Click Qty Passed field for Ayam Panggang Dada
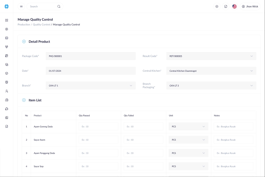Screen dimensions: 265x177 click(98, 153)
